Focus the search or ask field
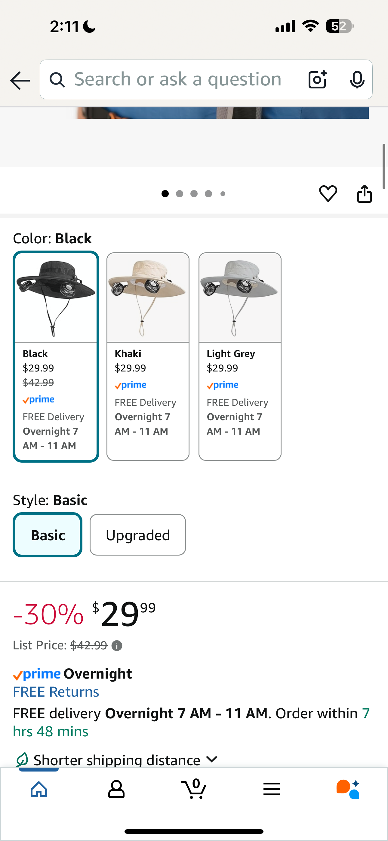Viewport: 388px width, 841px height. pos(178,79)
